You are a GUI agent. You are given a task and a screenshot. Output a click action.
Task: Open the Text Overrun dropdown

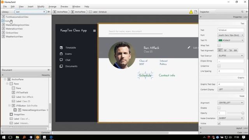231,56
